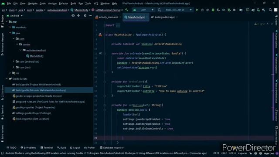
Task: Open the Project tool window stripe button
Action: [2, 21]
